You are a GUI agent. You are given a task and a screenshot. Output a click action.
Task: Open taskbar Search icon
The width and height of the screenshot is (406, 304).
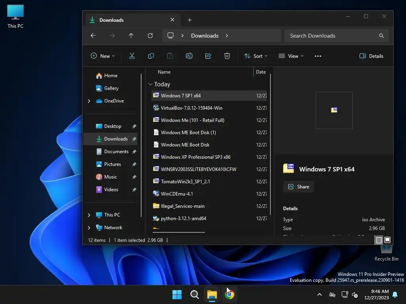click(x=194, y=294)
